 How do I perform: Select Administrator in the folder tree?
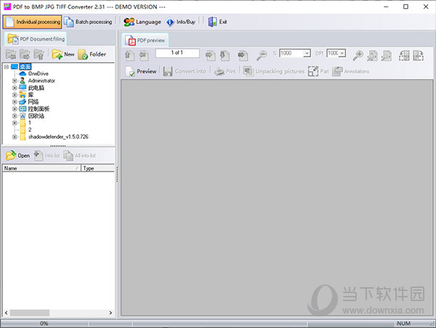[x=41, y=81]
